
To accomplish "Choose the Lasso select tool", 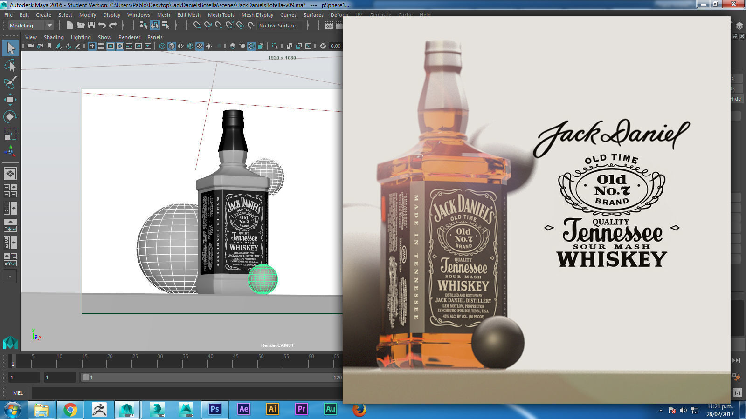I will point(10,65).
